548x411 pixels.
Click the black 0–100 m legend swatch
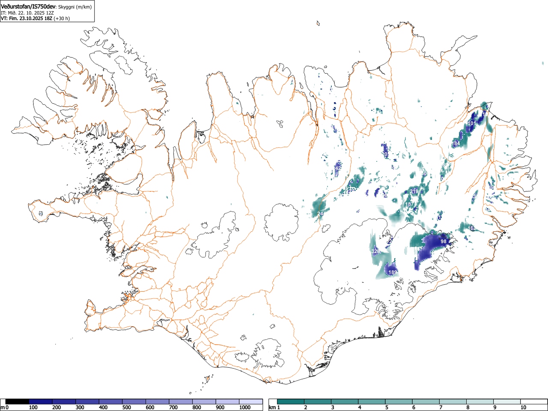(x=18, y=402)
